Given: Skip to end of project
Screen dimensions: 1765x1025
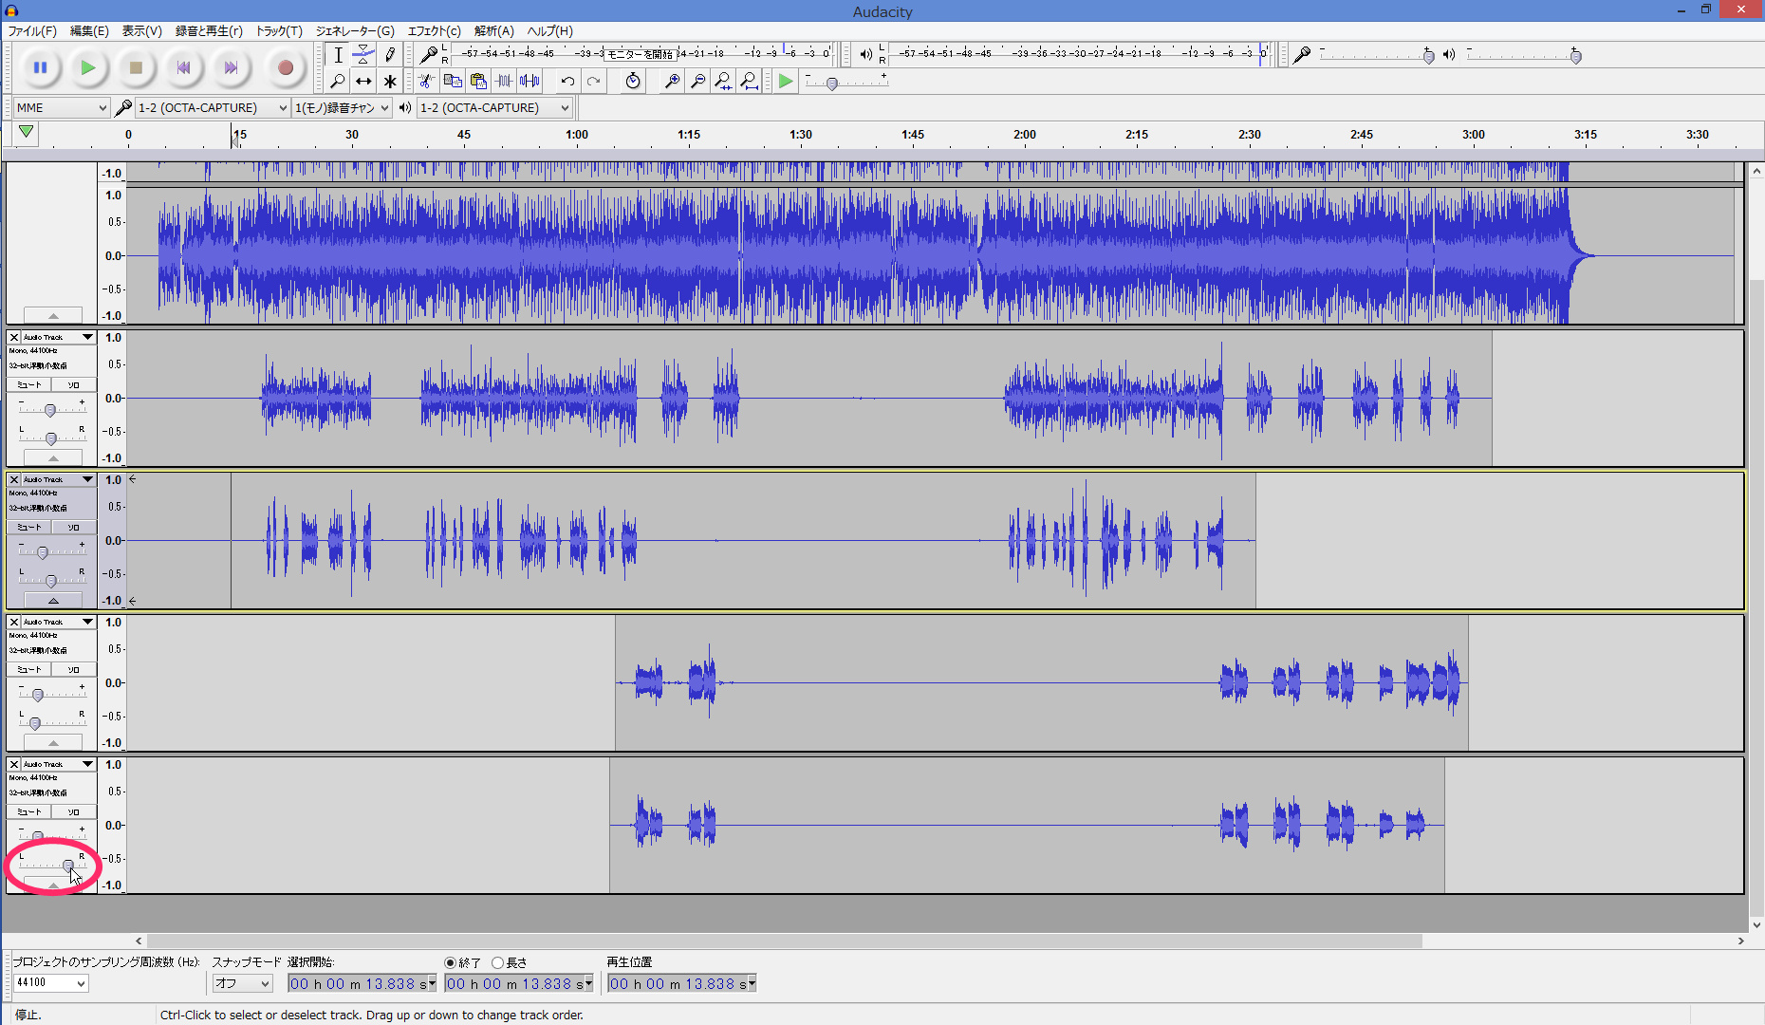Looking at the screenshot, I should tap(231, 67).
